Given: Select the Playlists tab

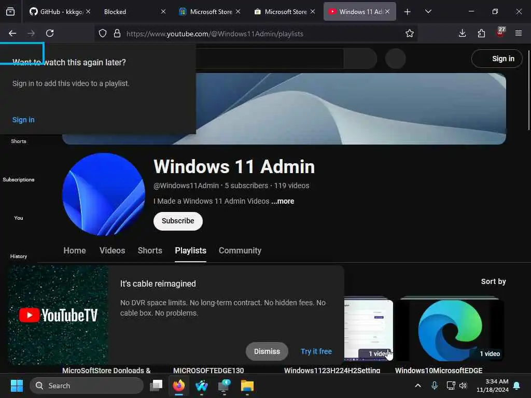Looking at the screenshot, I should pyautogui.click(x=190, y=250).
